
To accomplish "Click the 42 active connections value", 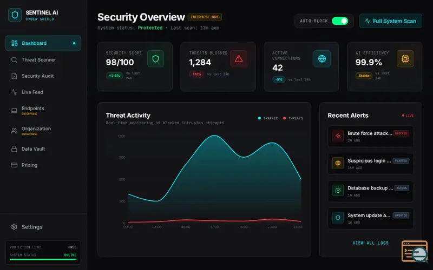I will pos(278,68).
